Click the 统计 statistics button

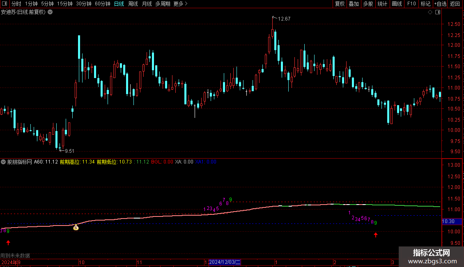click(382, 4)
